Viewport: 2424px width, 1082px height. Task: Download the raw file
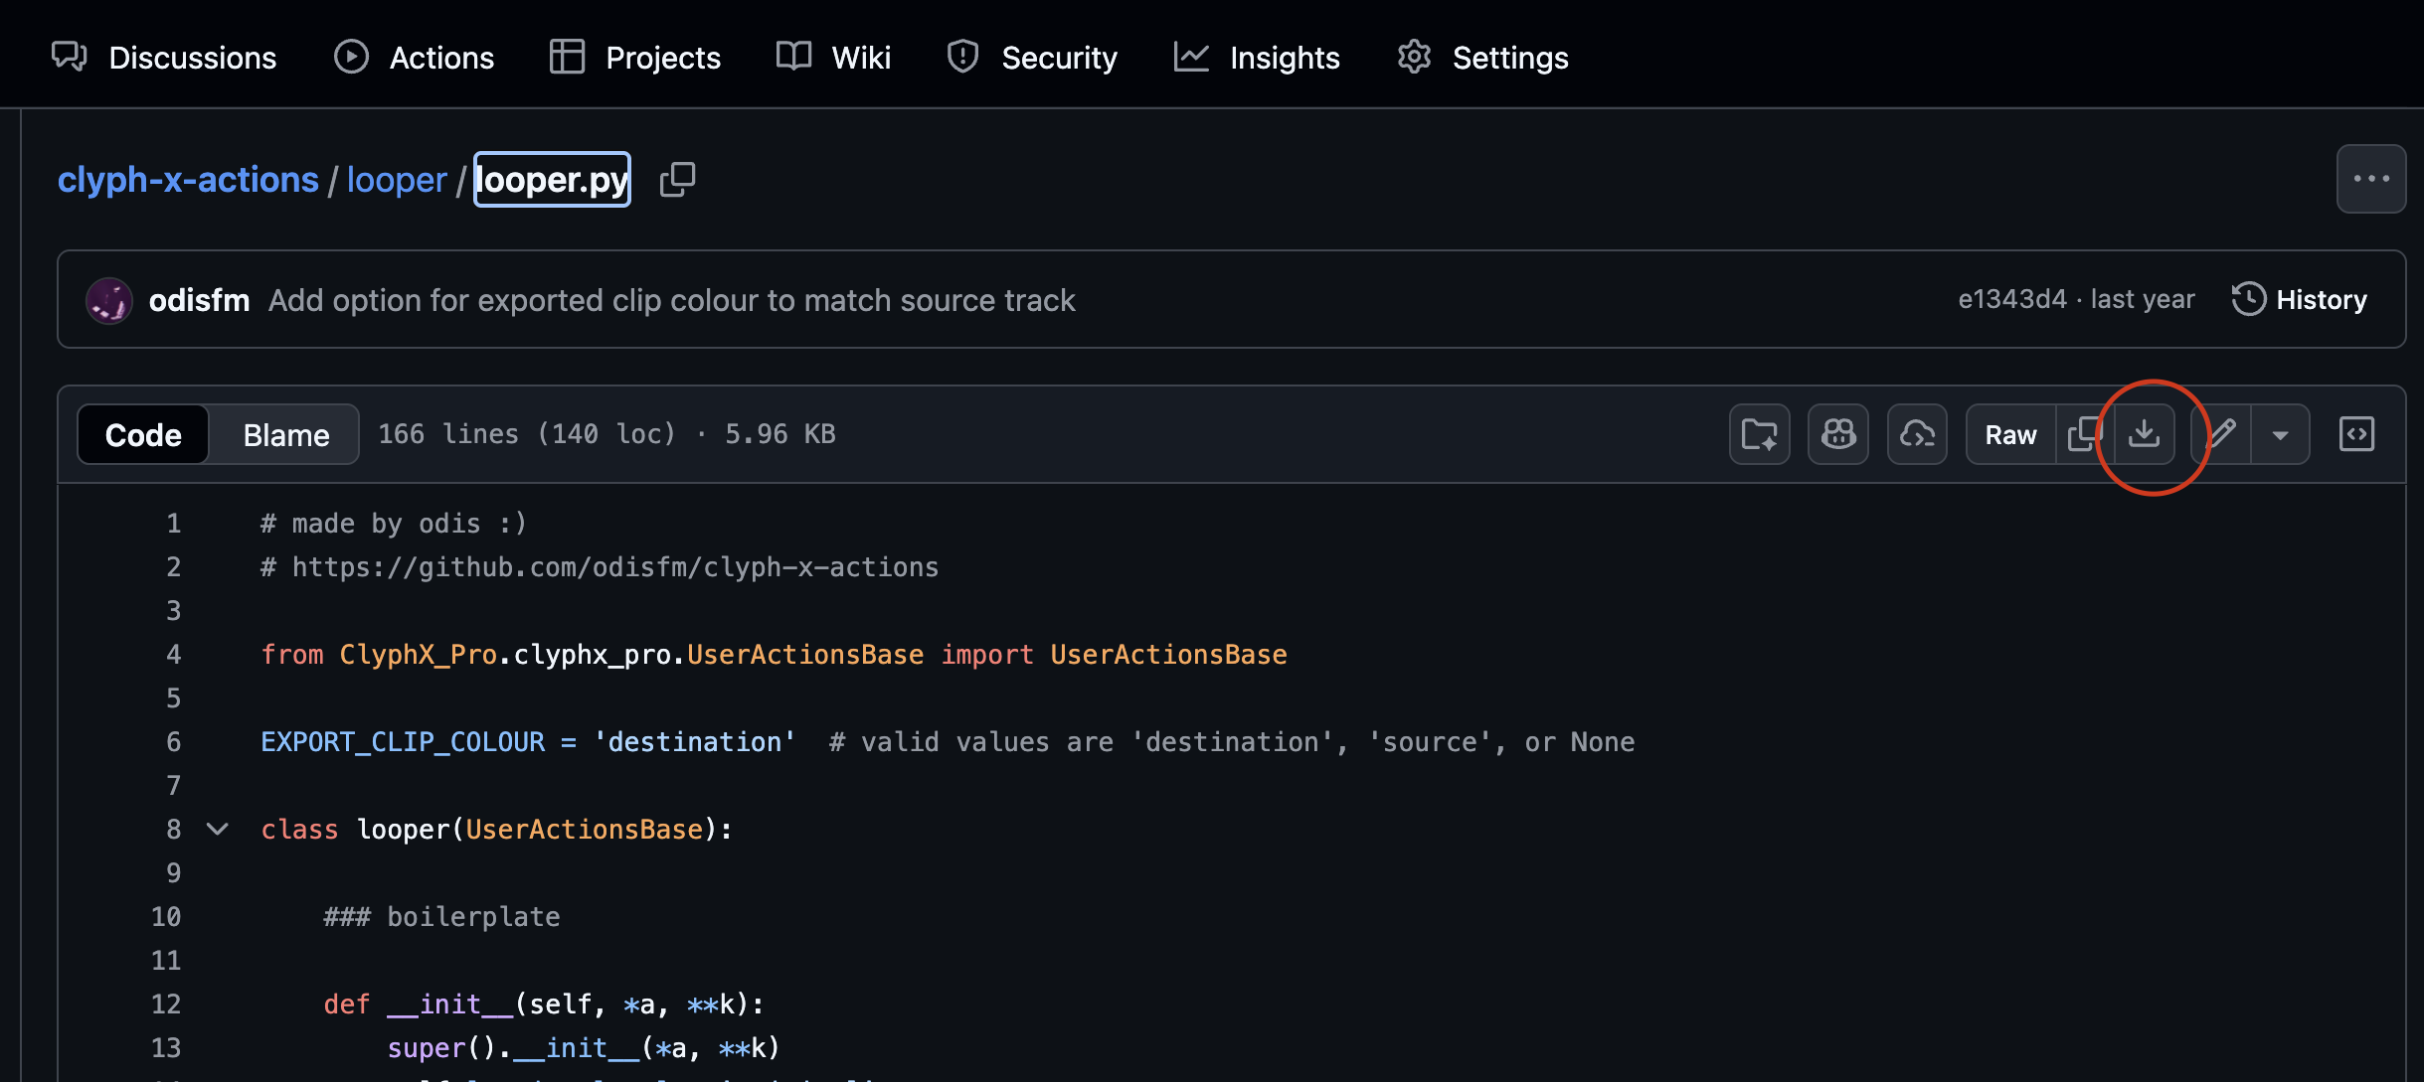[2144, 434]
